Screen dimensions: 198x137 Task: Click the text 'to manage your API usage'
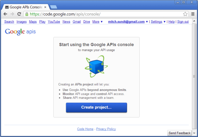tap(96, 50)
